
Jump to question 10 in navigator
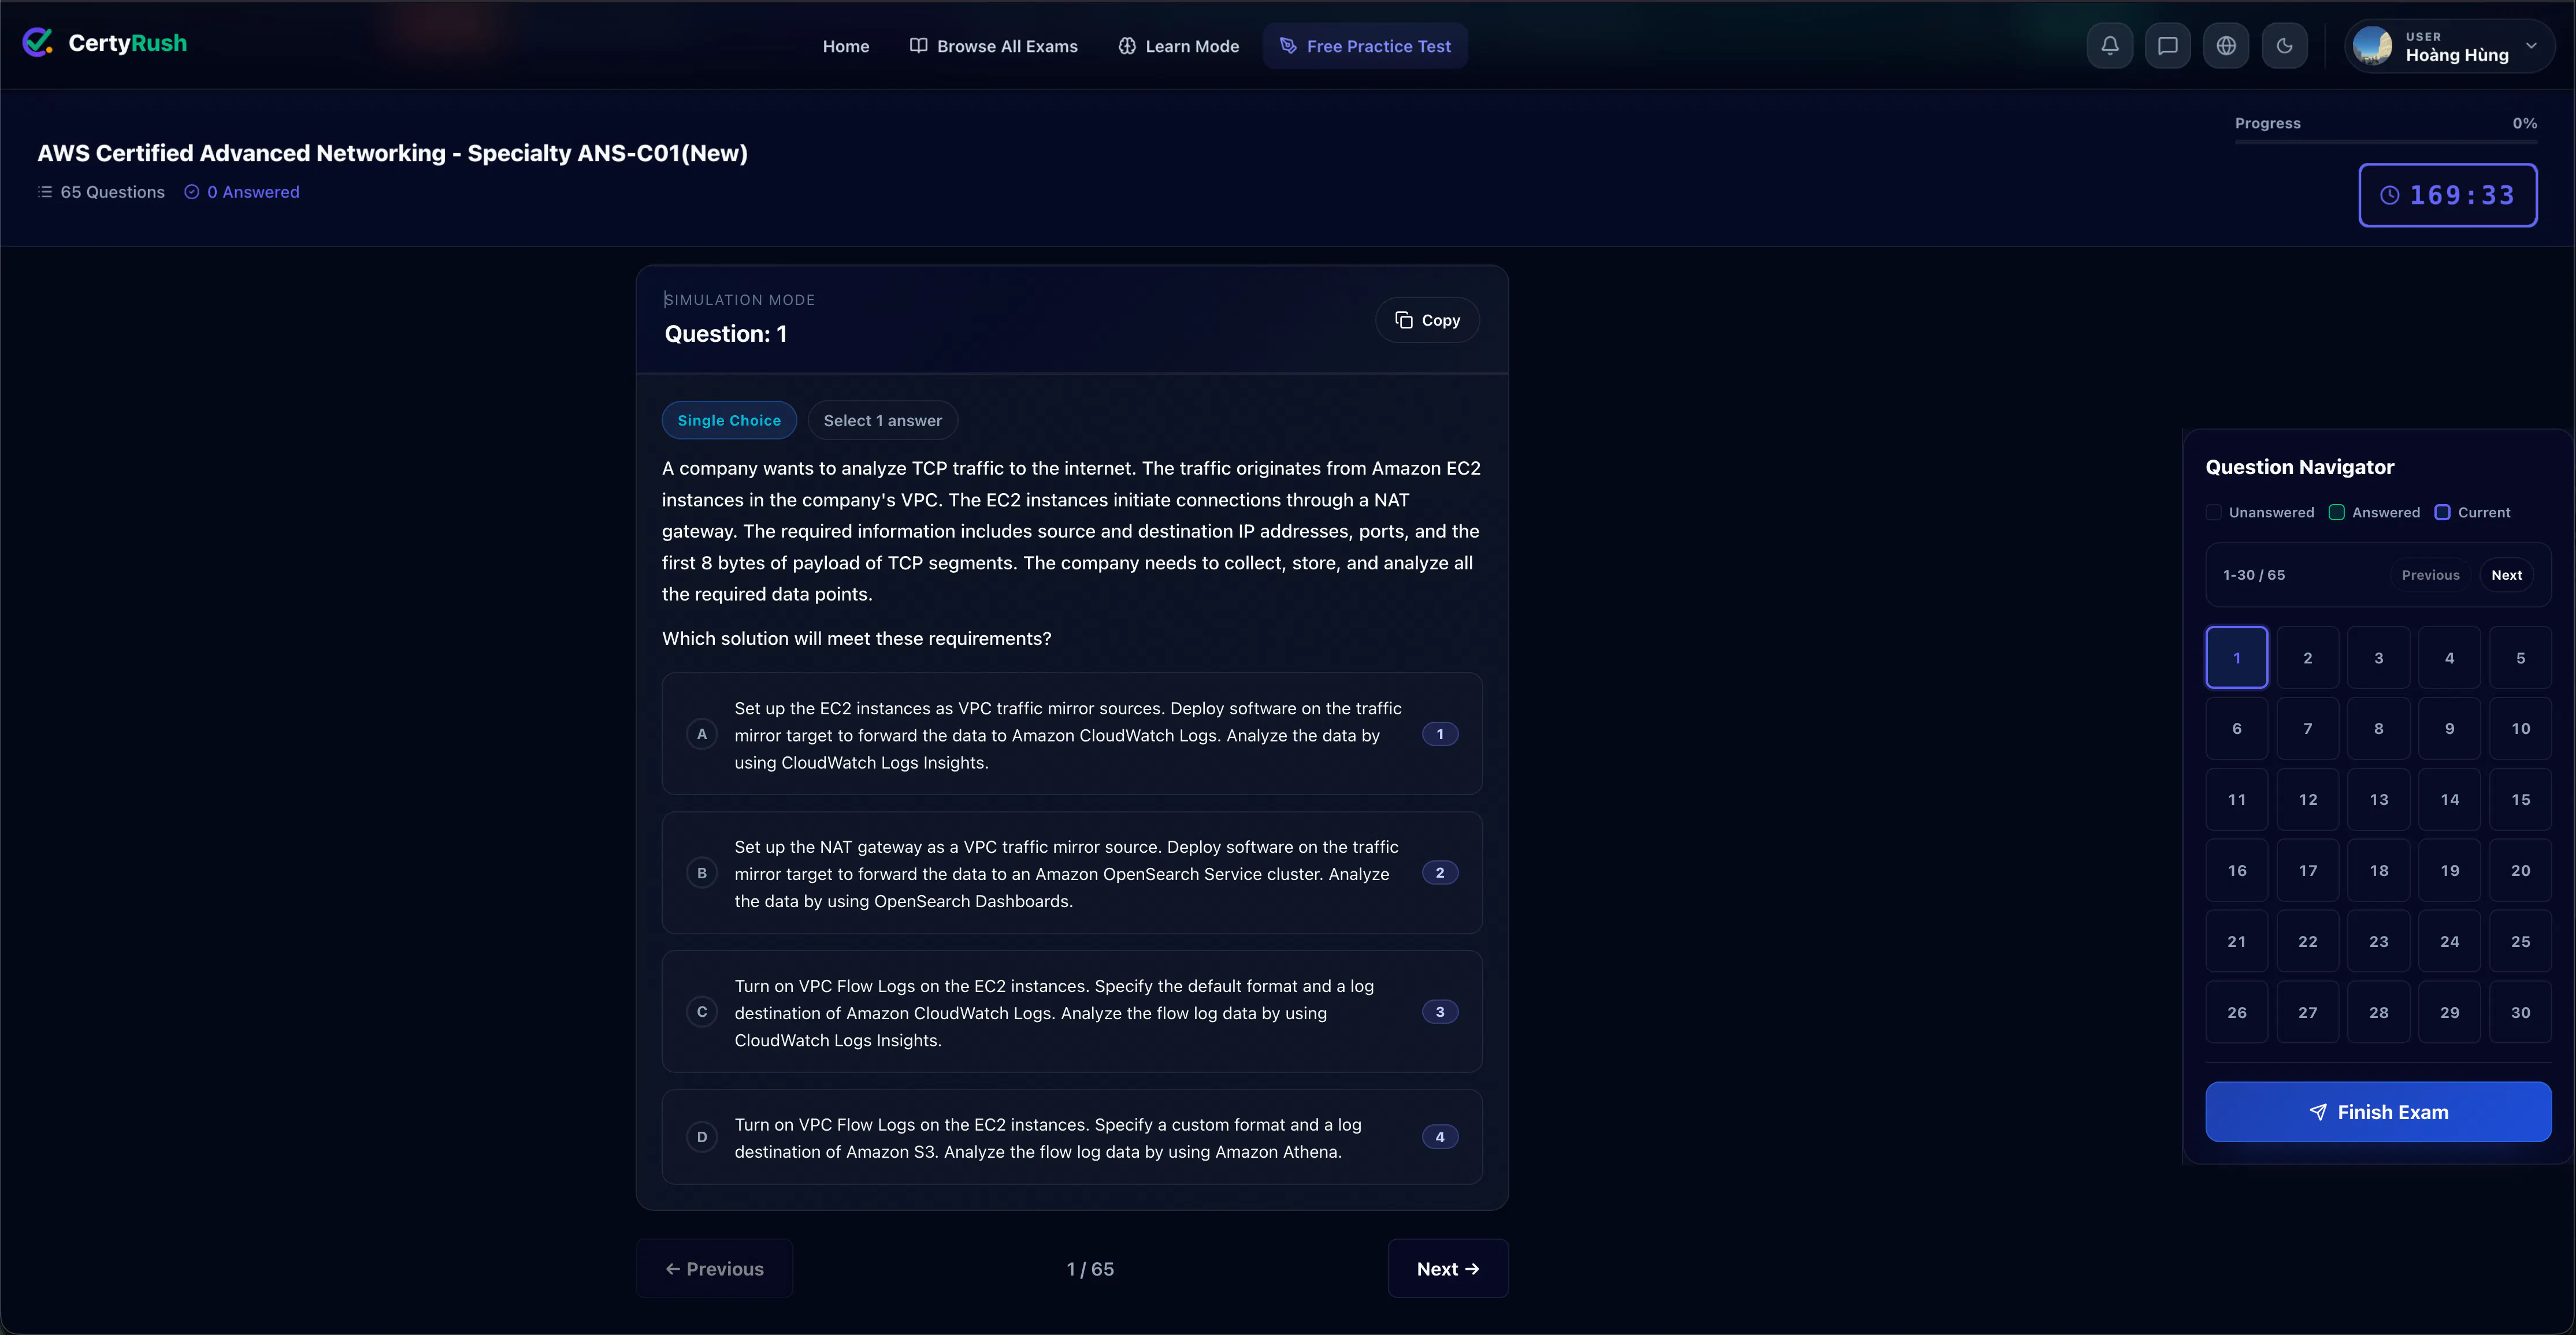pos(2521,729)
